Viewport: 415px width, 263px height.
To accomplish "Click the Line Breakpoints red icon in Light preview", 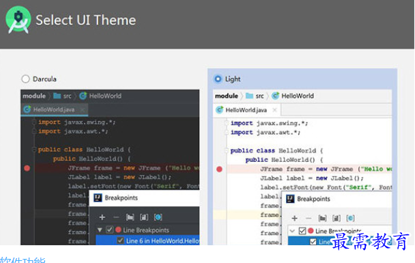I will pos(311,231).
